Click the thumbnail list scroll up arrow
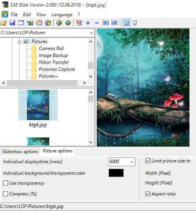 [x=91, y=92]
